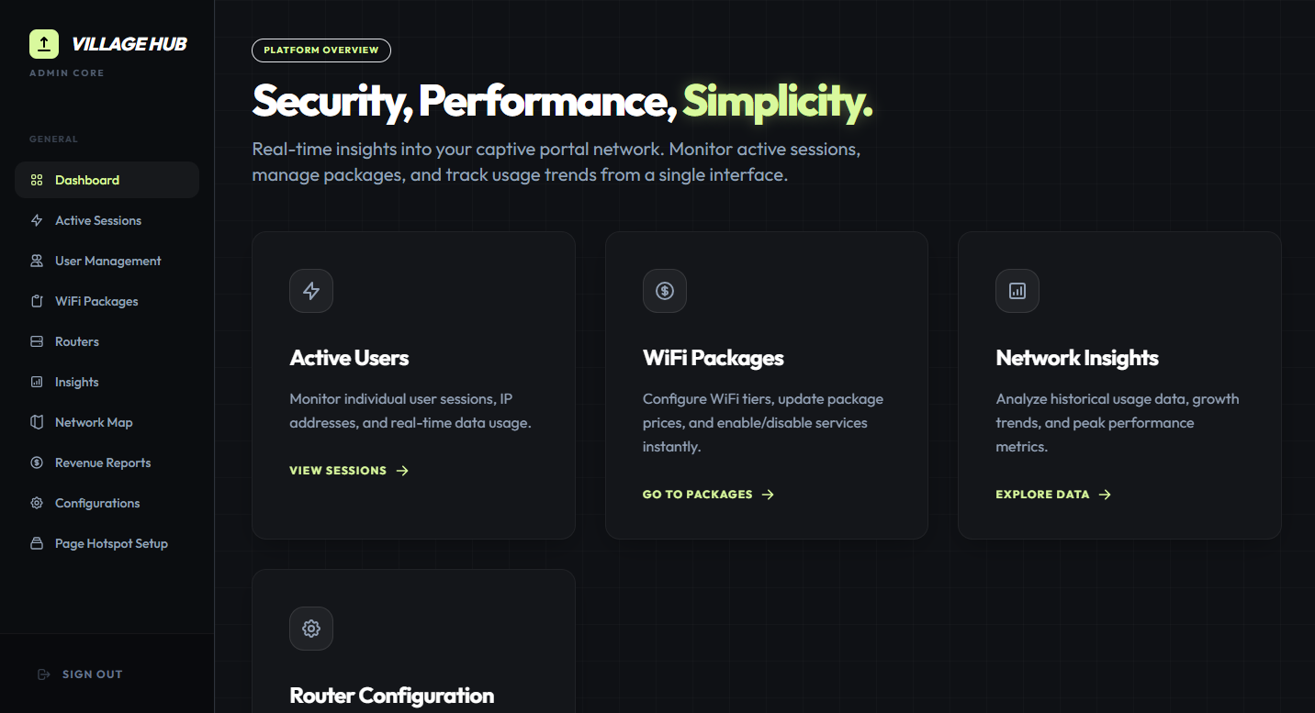The height and width of the screenshot is (713, 1315).
Task: Click the PLATFORM OVERVIEW badge
Action: (x=321, y=50)
